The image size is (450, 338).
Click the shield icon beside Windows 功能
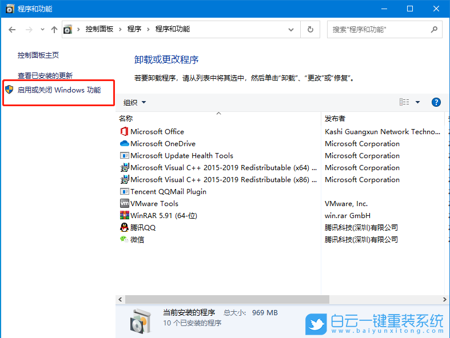(x=9, y=90)
